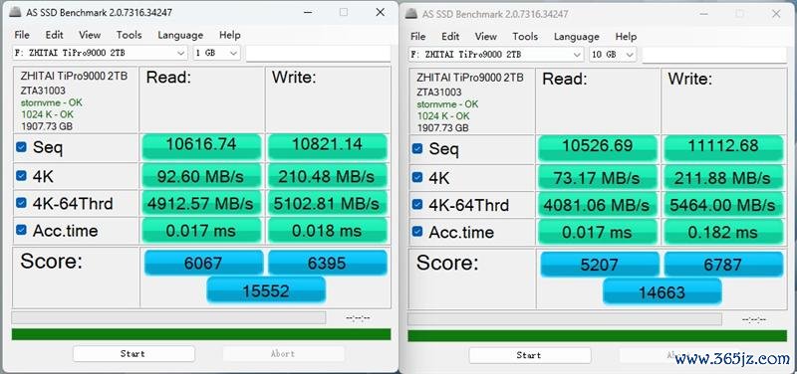Open the Edit menu in the left window
The image size is (797, 374).
point(54,35)
